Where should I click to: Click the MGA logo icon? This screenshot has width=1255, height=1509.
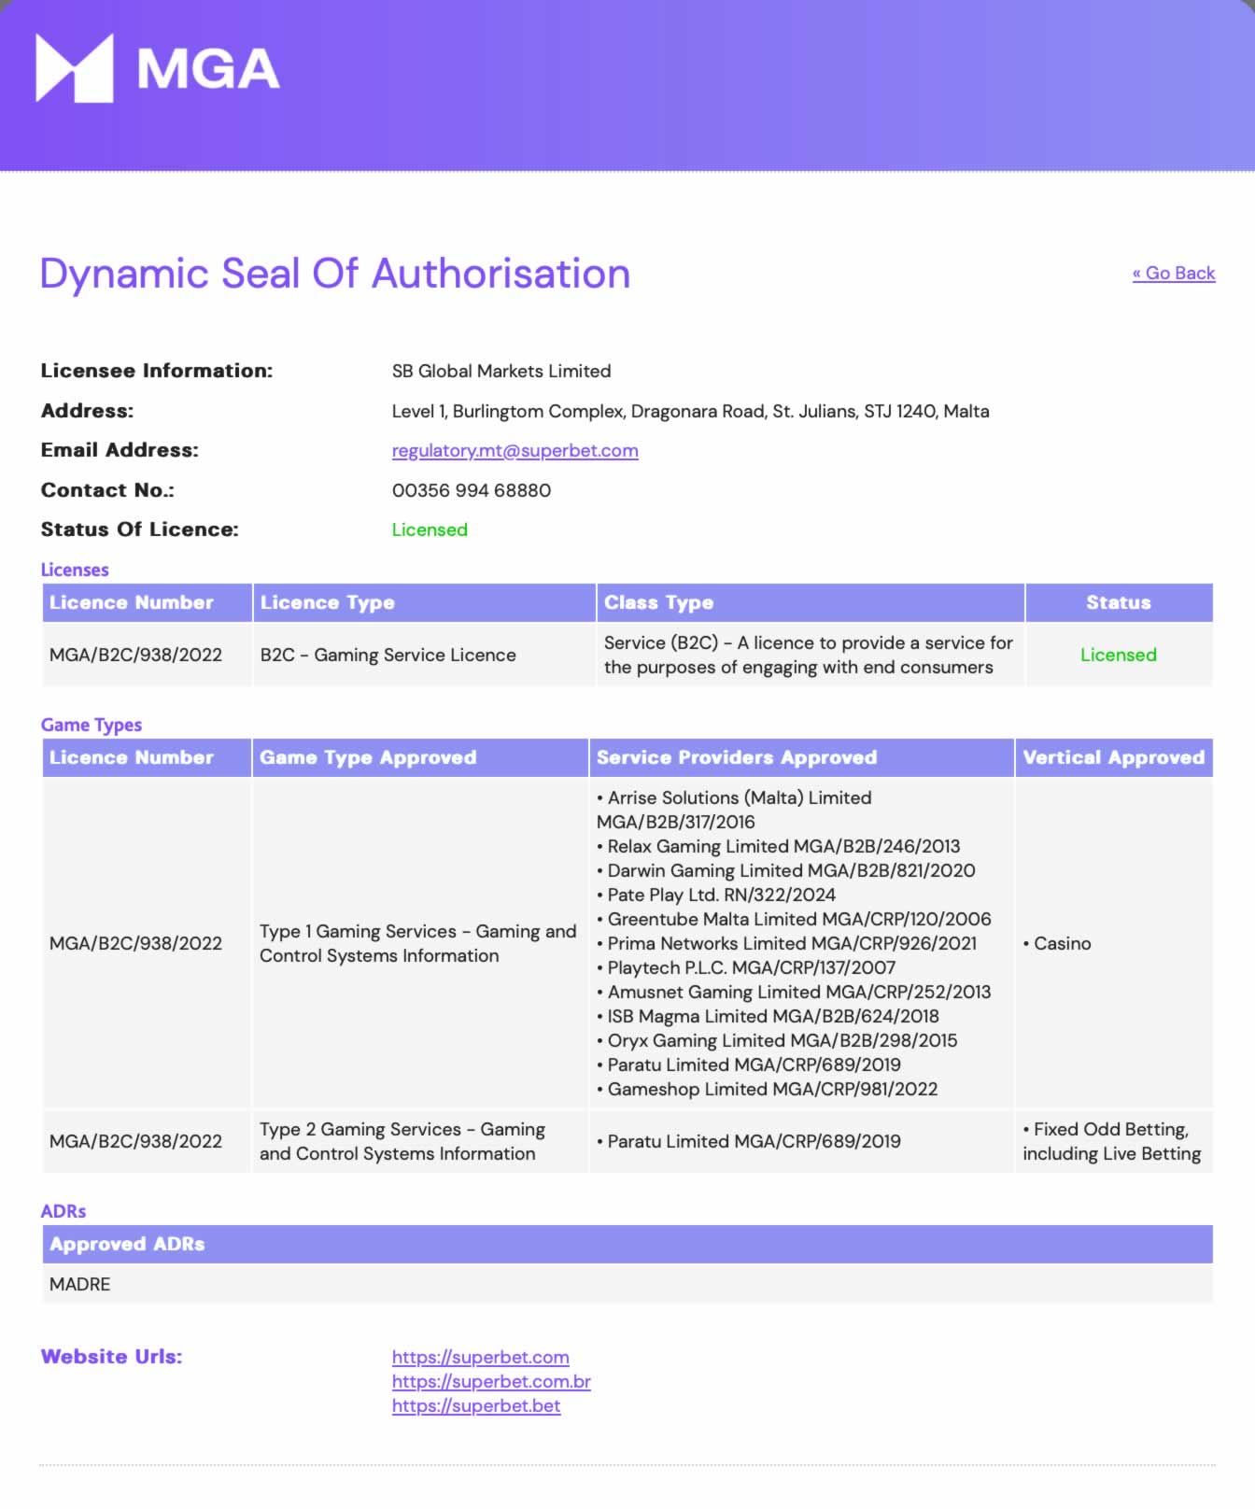point(75,68)
